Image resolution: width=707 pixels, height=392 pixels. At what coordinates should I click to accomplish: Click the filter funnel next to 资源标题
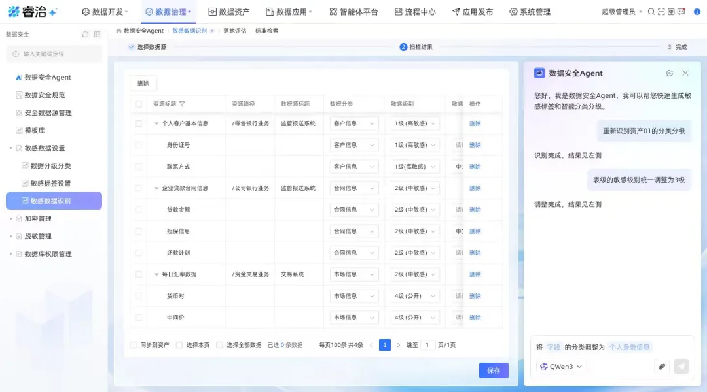coord(182,103)
